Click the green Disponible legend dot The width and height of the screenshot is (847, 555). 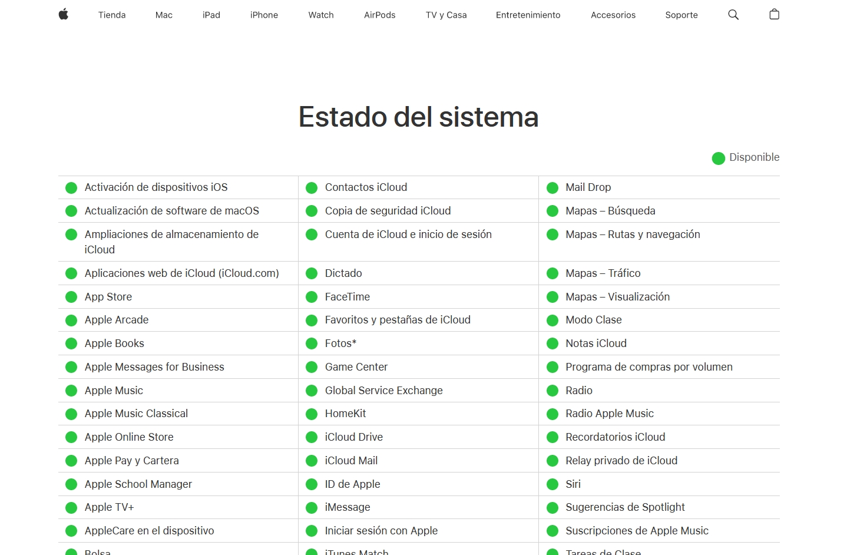[x=719, y=158]
